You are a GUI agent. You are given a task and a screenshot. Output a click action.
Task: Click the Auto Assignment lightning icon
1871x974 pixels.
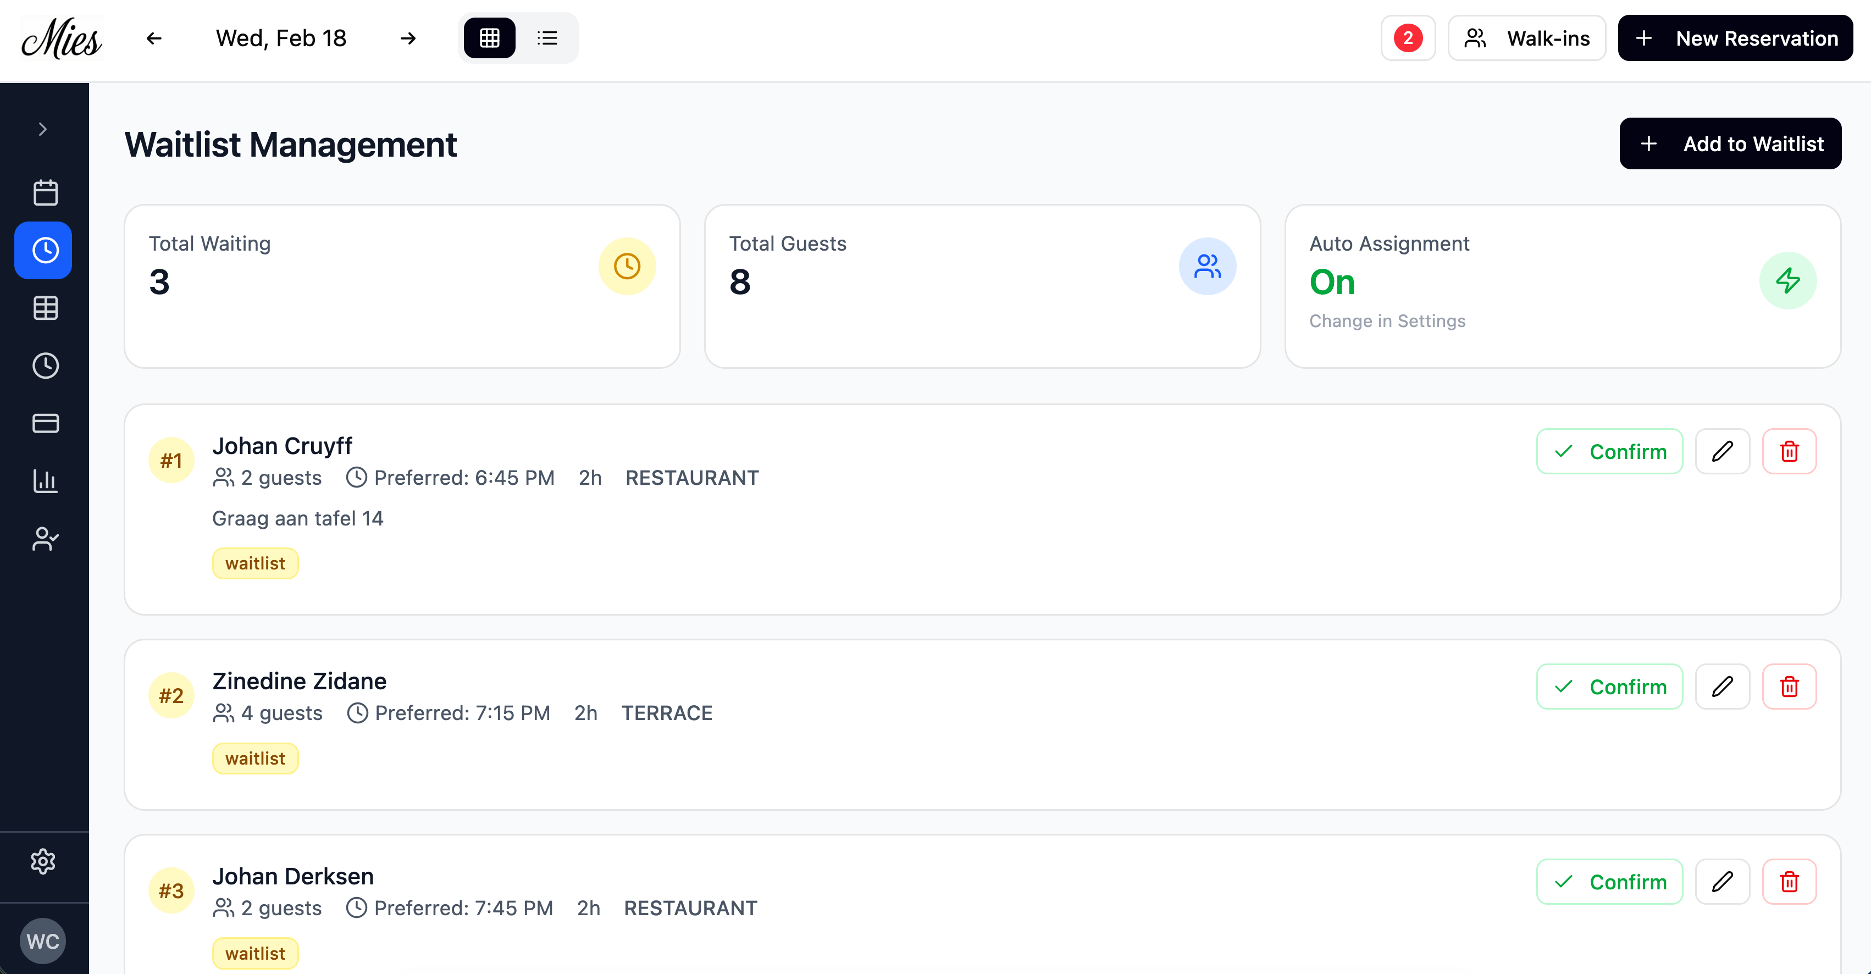click(1787, 280)
